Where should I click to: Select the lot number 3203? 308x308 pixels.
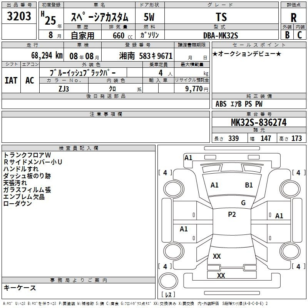19,17
